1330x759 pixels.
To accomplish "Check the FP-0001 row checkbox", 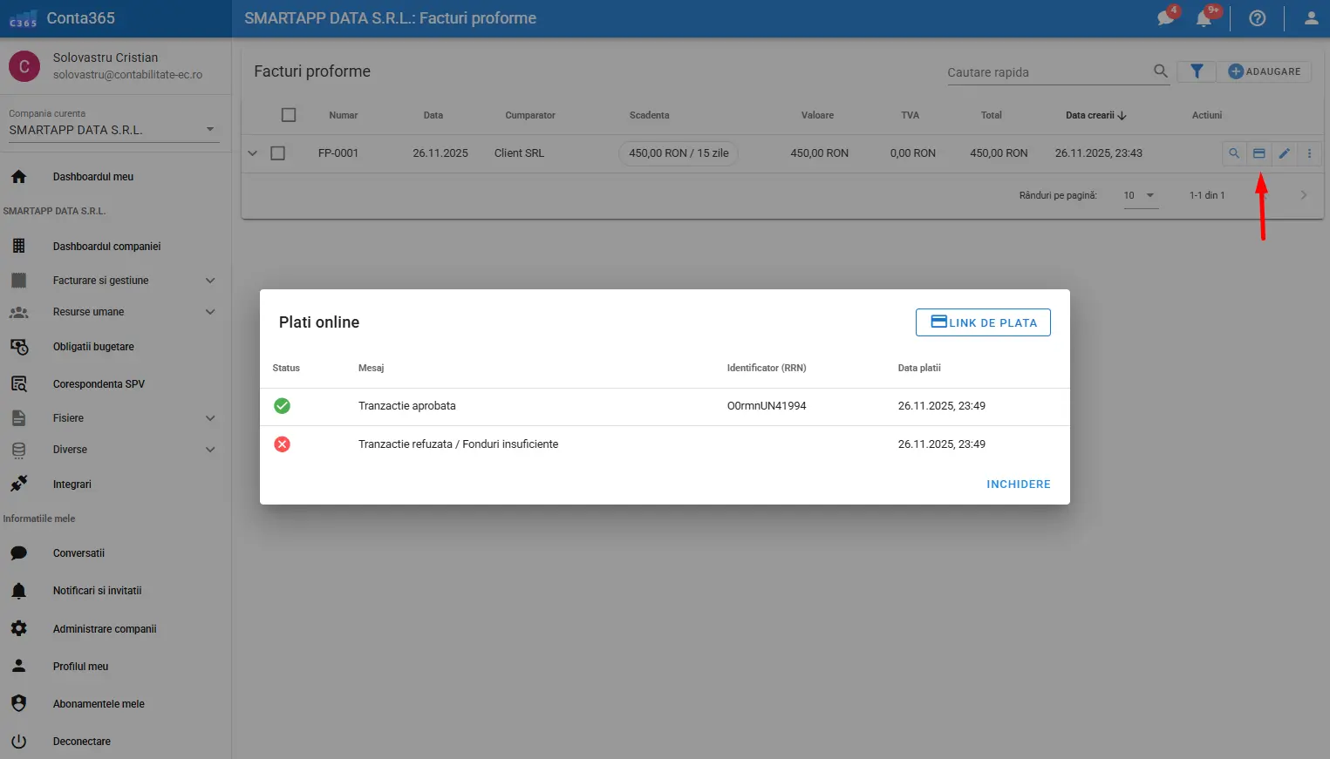I will click(278, 153).
